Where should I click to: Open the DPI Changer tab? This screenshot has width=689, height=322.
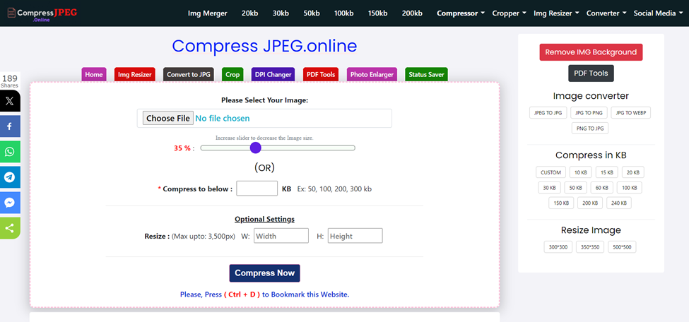(x=273, y=75)
